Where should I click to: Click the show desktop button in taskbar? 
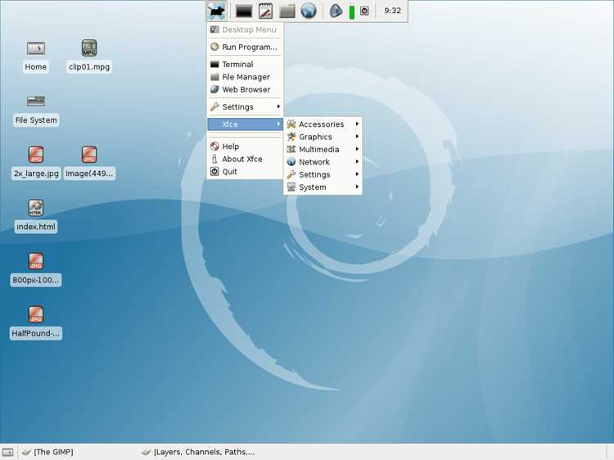point(8,453)
